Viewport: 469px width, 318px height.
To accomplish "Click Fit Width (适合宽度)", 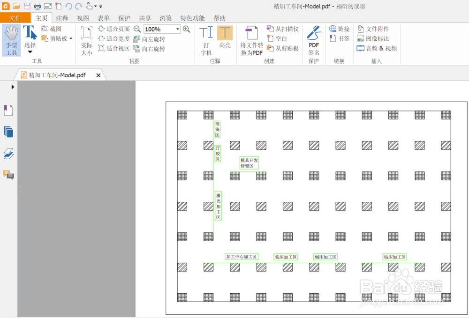I will (x=113, y=38).
